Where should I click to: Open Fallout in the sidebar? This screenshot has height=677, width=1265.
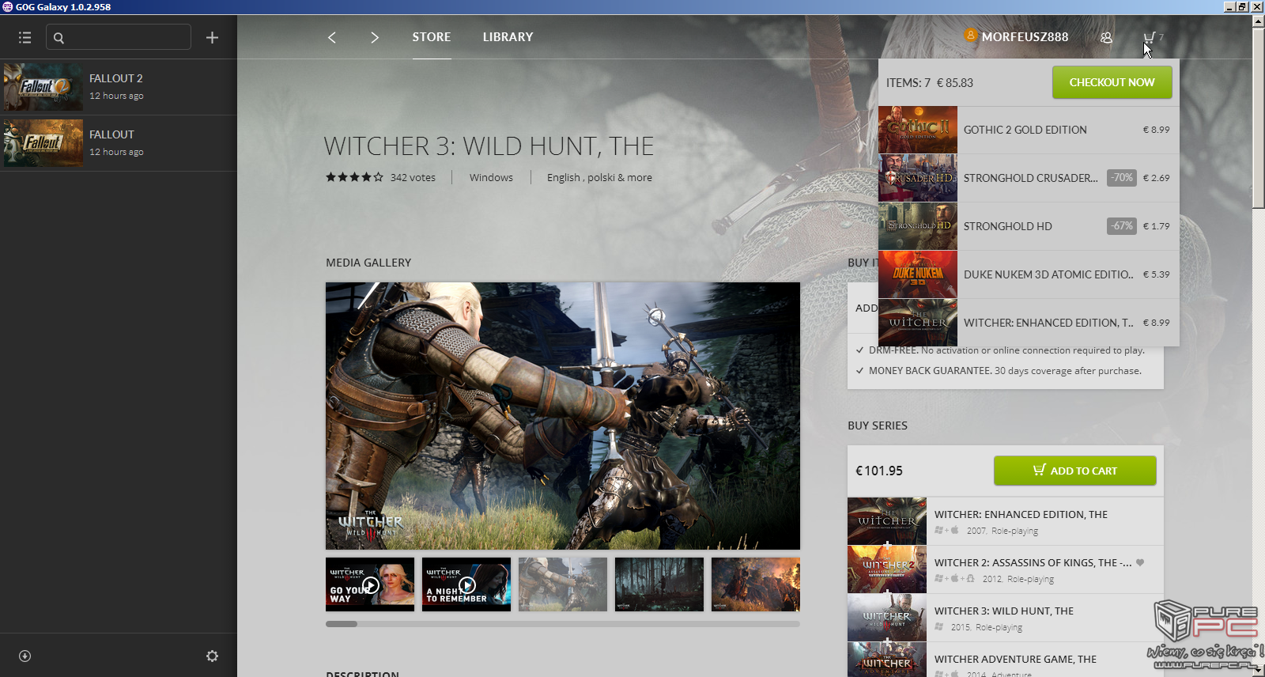(x=119, y=143)
